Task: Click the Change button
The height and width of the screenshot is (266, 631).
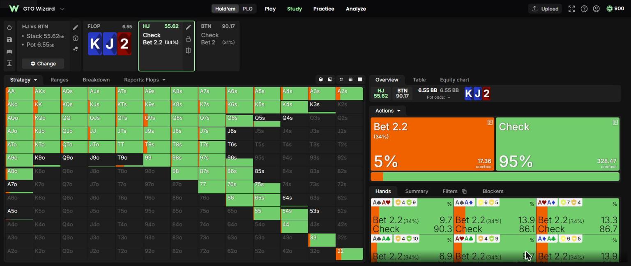Action: tap(43, 64)
